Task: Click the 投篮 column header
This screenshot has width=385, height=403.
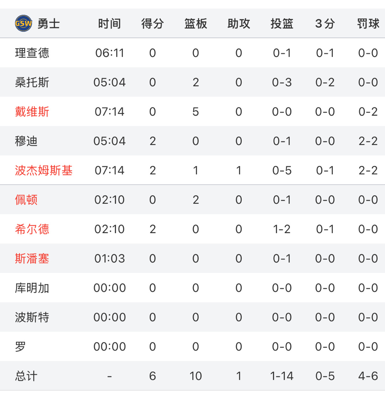Action: pyautogui.click(x=282, y=24)
